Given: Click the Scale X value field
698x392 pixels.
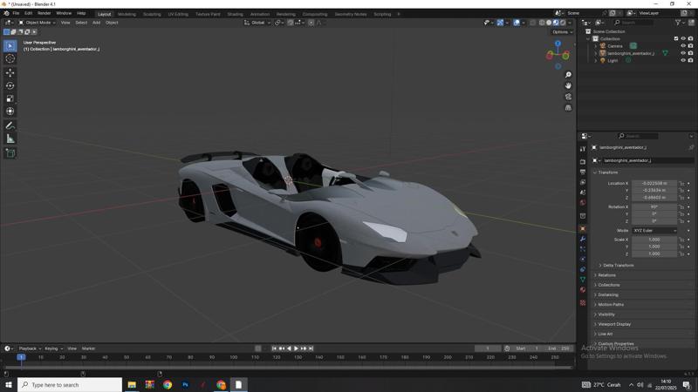Looking at the screenshot, I should 654,240.
